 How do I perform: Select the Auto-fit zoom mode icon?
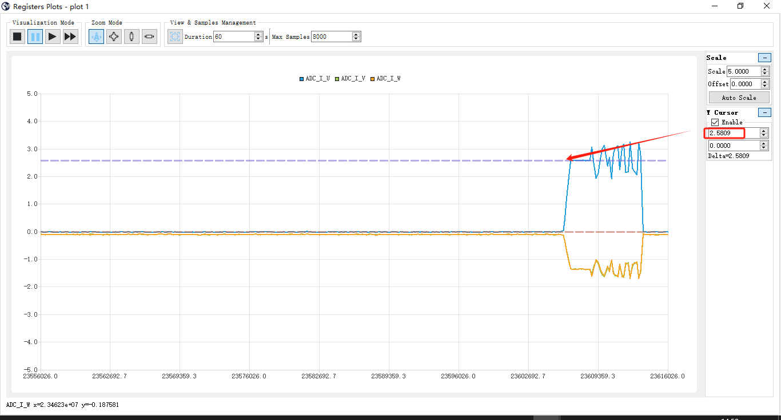[x=95, y=36]
